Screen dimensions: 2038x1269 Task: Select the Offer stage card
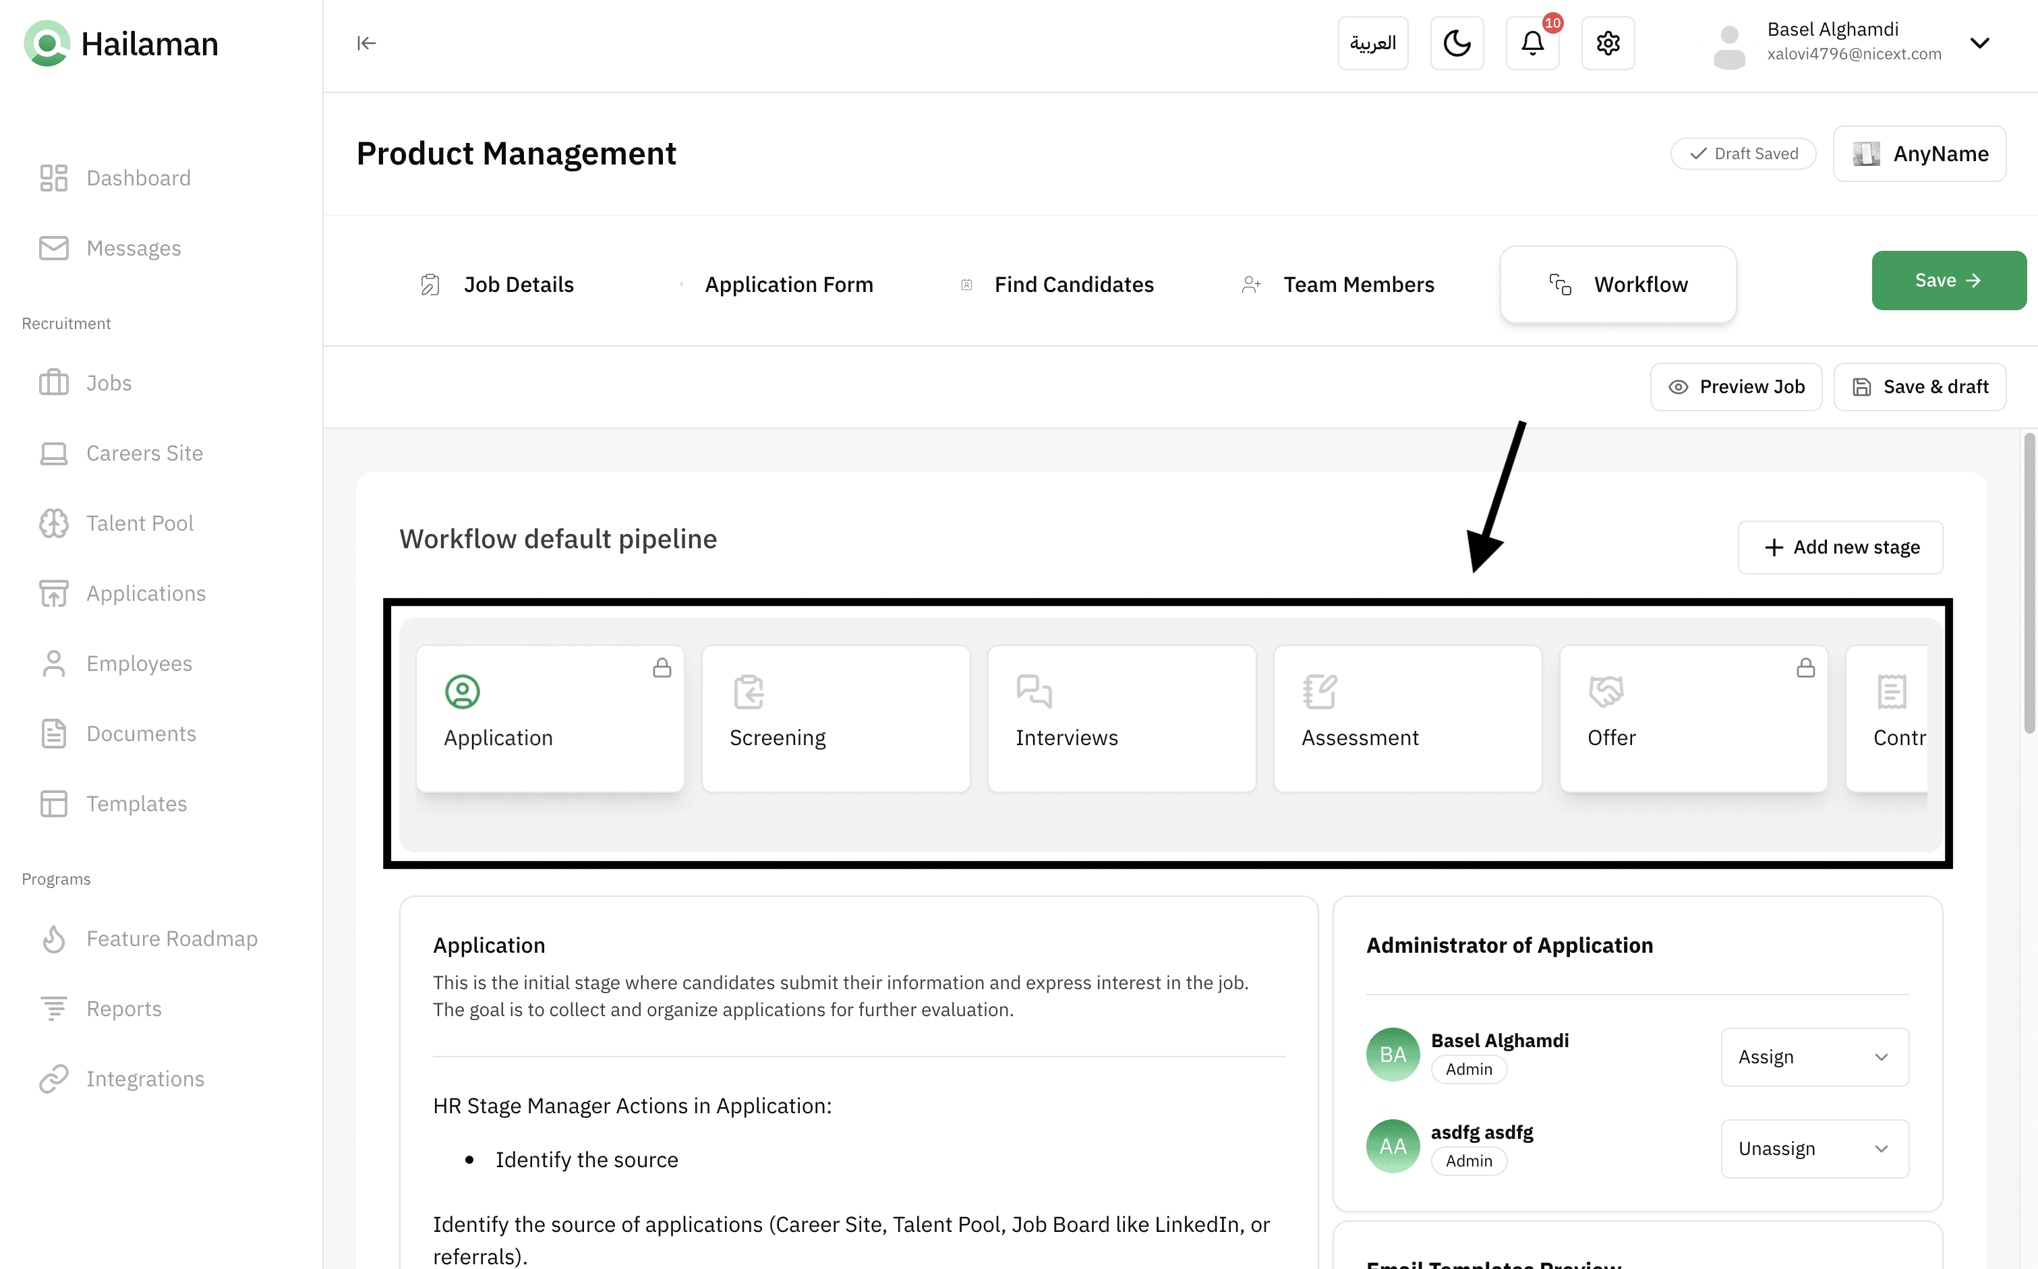[1693, 718]
